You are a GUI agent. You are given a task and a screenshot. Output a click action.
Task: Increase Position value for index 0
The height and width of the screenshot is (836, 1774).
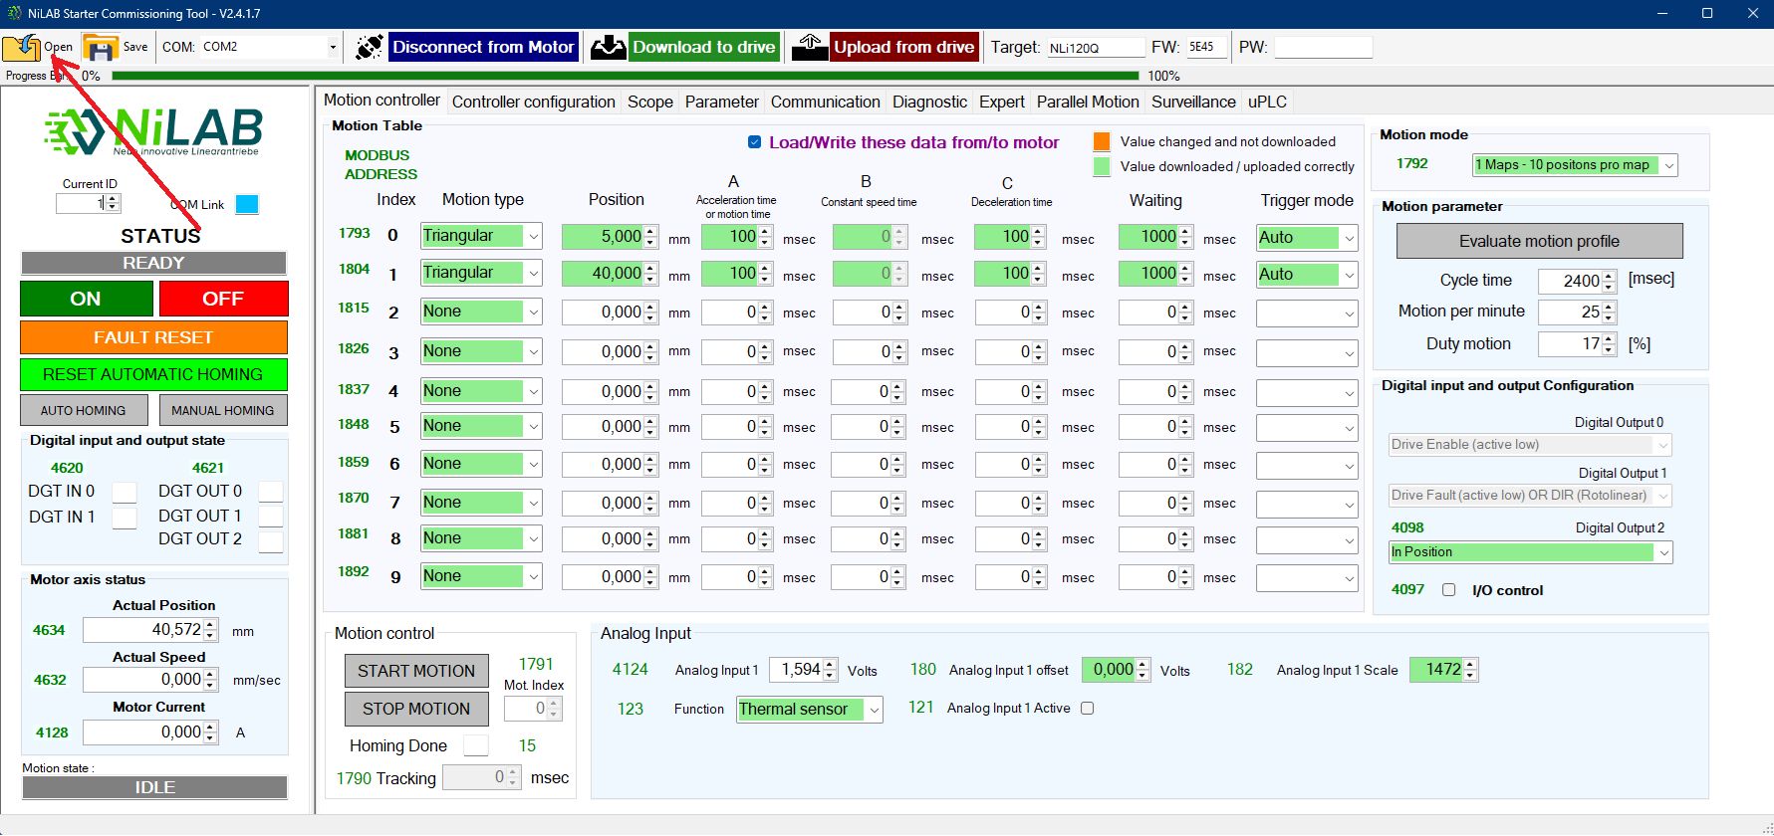tap(650, 231)
